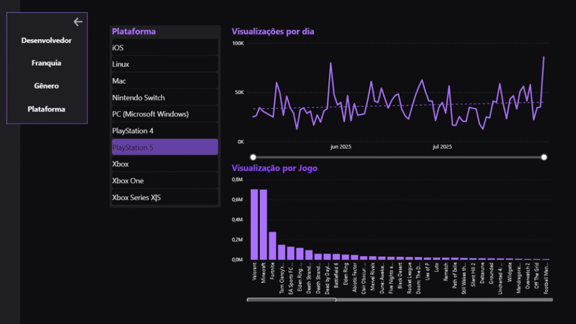Click the back arrow icon
This screenshot has height=324, width=576.
78,22
